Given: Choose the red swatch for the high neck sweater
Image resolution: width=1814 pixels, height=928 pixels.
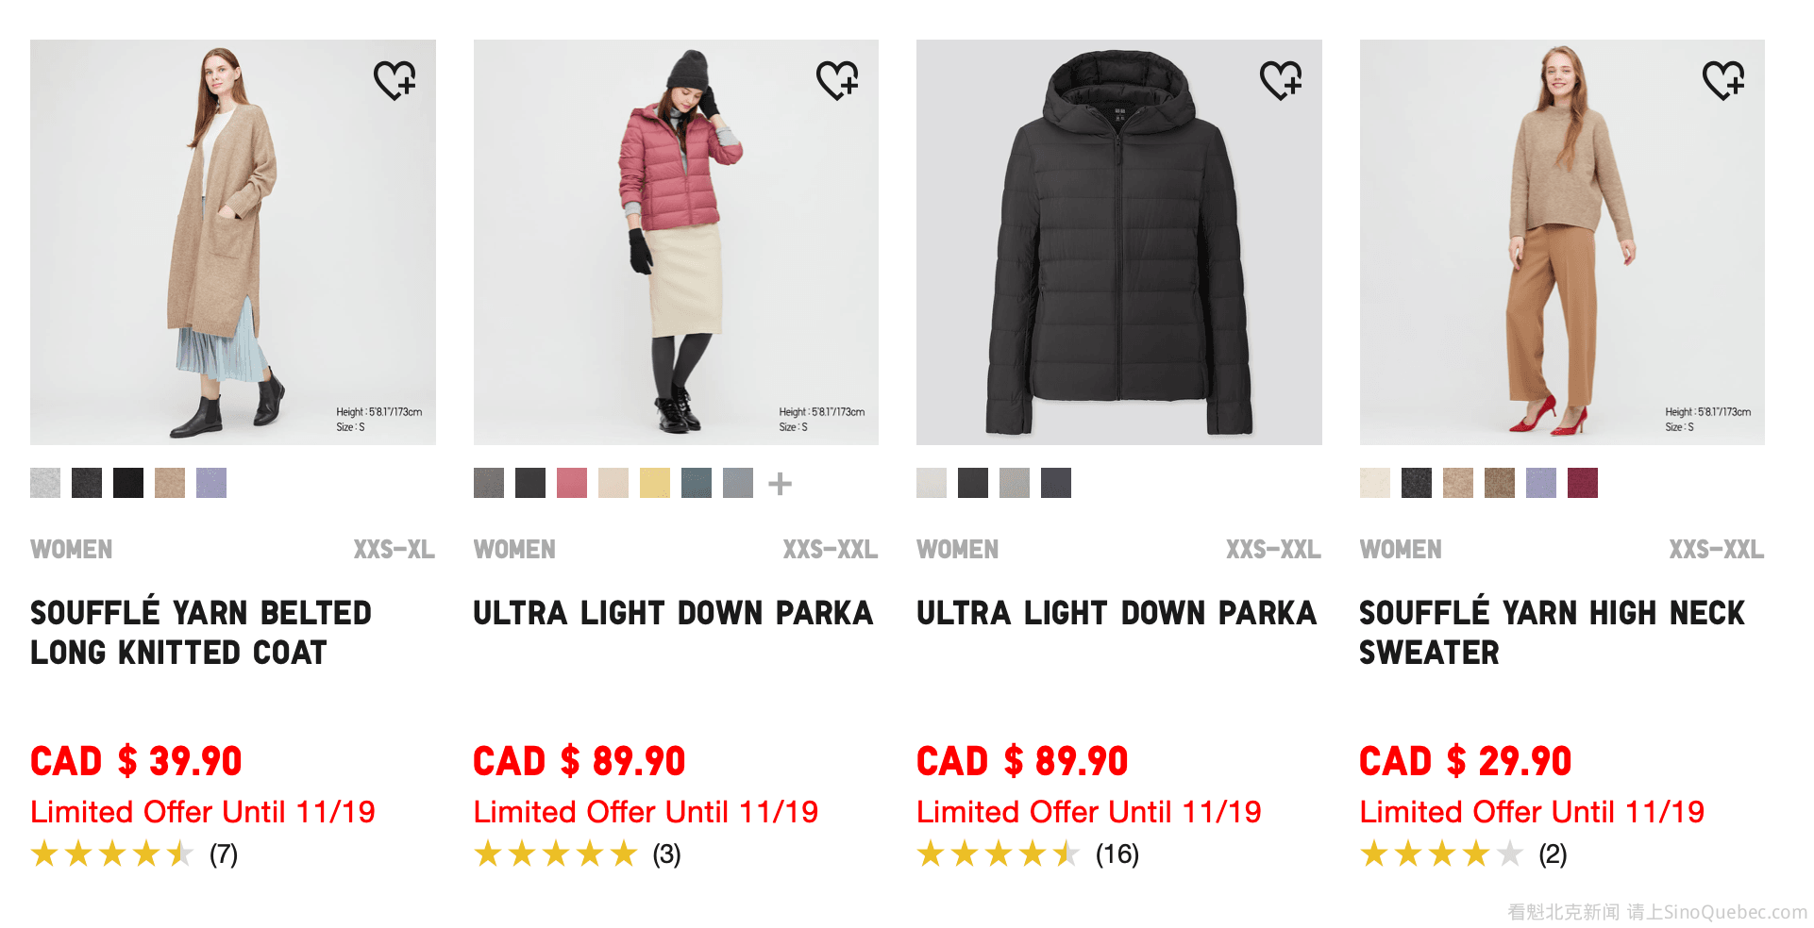Looking at the screenshot, I should 1583,483.
